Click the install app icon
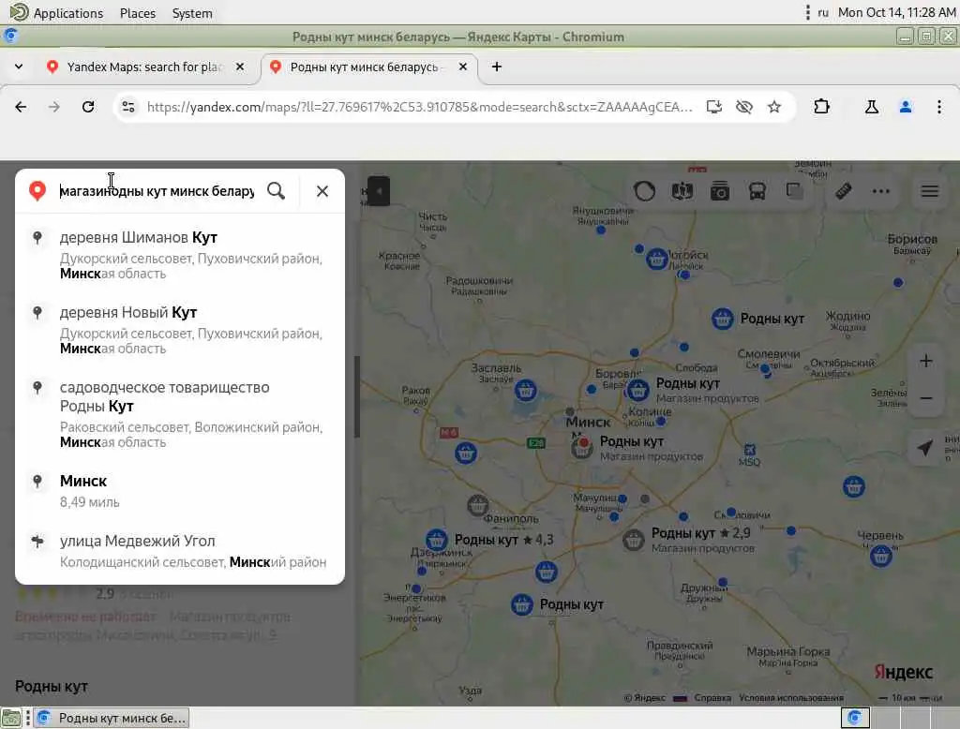The height and width of the screenshot is (729, 960). click(x=713, y=107)
